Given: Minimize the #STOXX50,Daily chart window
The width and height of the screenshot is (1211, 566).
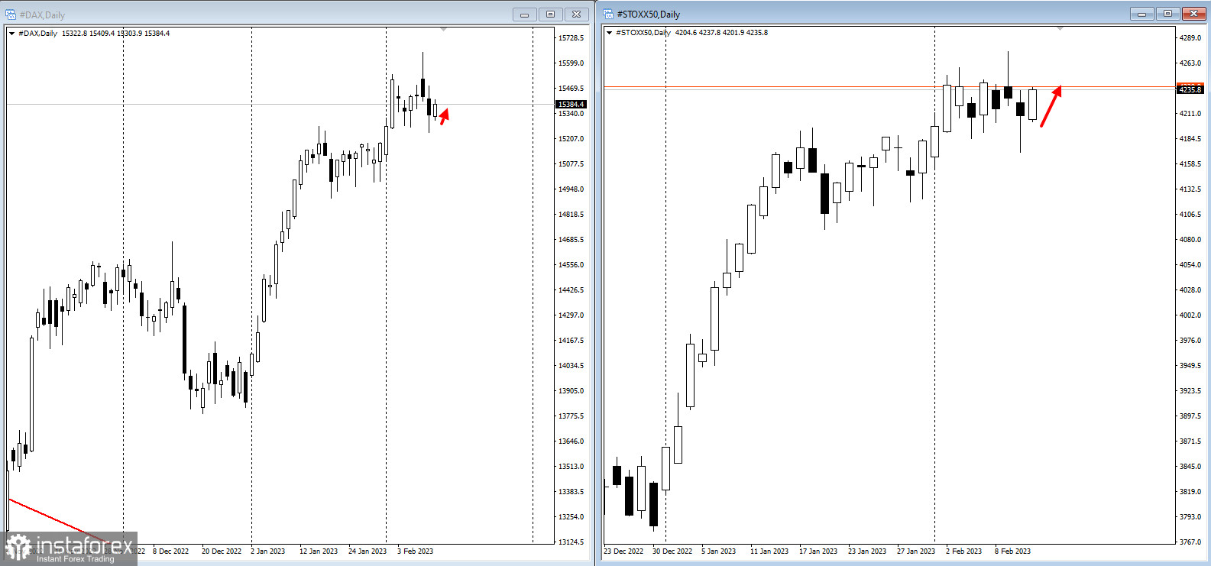Looking at the screenshot, I should (x=1142, y=14).
